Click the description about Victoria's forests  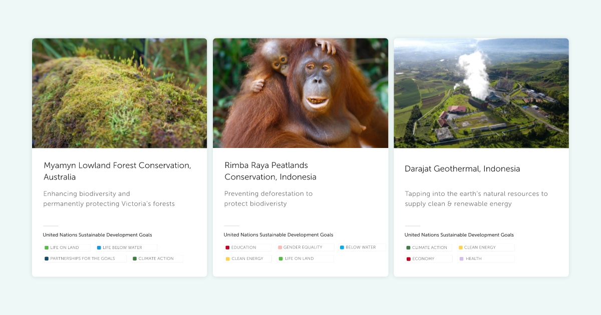coord(109,198)
